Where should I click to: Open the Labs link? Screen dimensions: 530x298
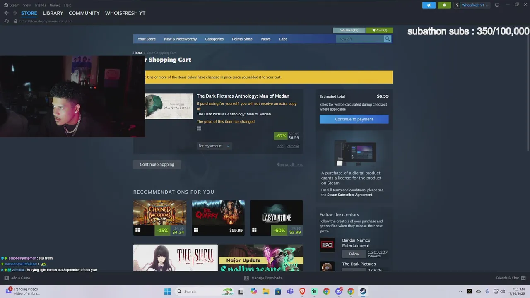tap(283, 39)
